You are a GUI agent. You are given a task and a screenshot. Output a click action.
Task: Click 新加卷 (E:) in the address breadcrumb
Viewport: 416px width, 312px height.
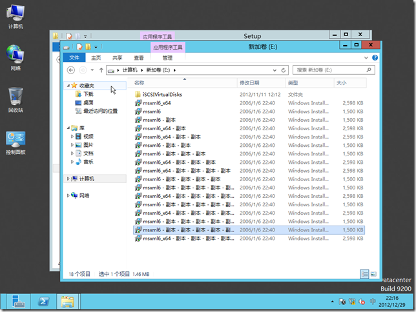(158, 70)
